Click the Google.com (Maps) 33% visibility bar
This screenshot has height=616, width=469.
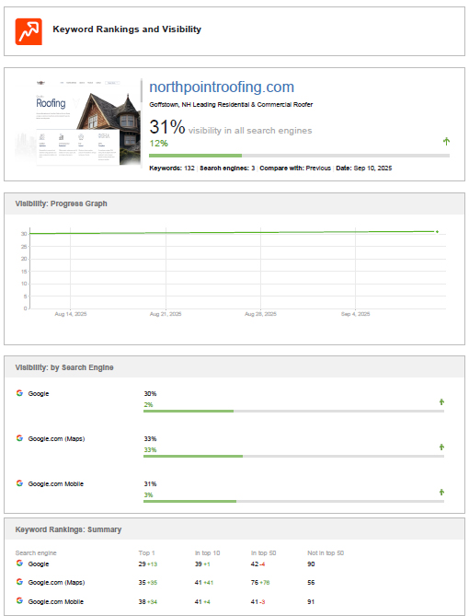(293, 456)
